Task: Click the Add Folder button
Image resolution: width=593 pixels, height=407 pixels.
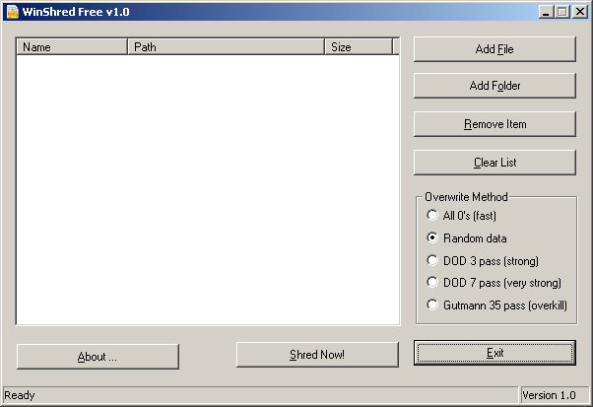Action: pos(494,86)
